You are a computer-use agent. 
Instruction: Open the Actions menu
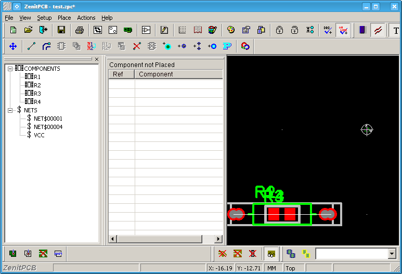point(86,18)
